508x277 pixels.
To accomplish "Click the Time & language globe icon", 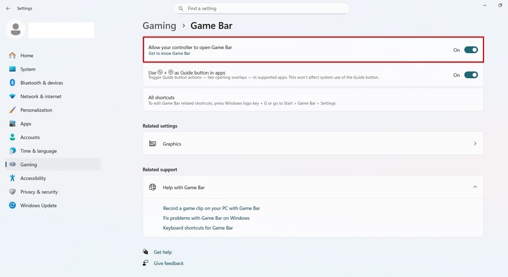I will [x=13, y=151].
